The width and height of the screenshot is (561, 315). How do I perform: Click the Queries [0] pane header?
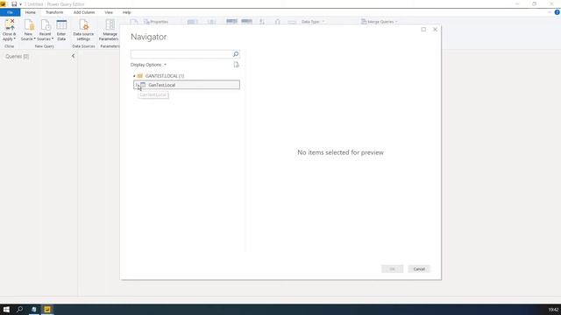(18, 56)
